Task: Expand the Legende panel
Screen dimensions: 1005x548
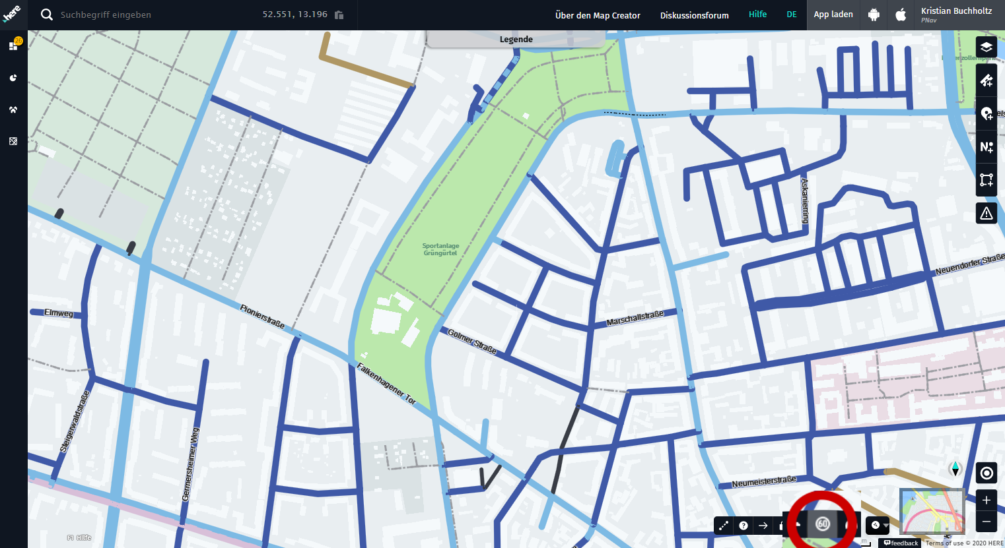Action: (516, 40)
